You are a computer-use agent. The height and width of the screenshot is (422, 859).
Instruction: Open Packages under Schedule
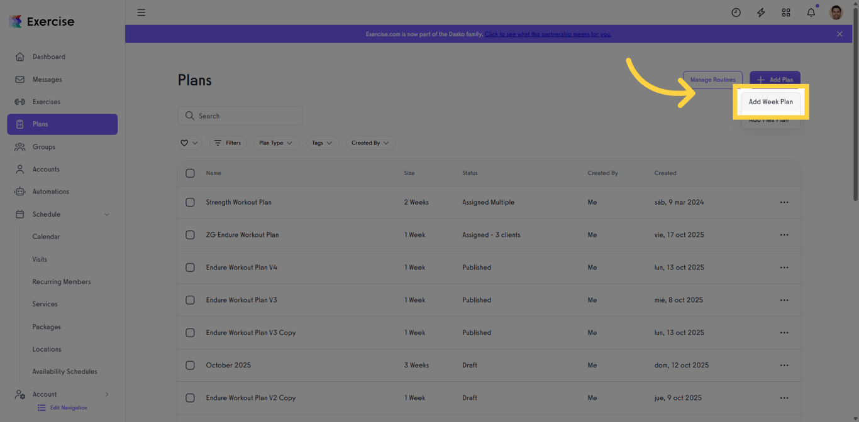click(47, 327)
